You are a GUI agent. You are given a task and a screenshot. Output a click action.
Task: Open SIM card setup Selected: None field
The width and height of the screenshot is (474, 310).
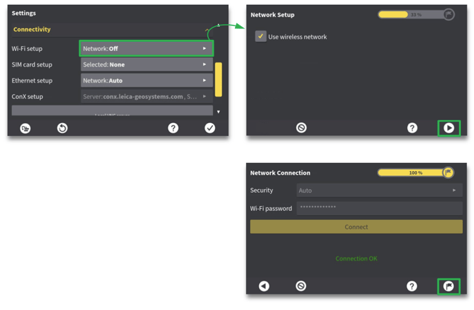pos(146,65)
